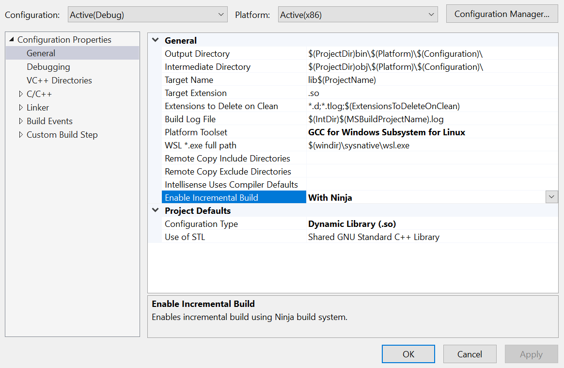Screen dimensions: 564x368
Task: Expand the Build Events node arrow
Action: 21,121
